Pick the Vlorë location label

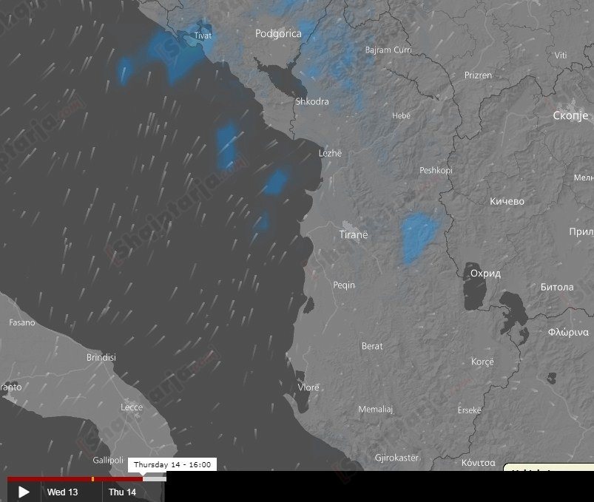(x=308, y=387)
